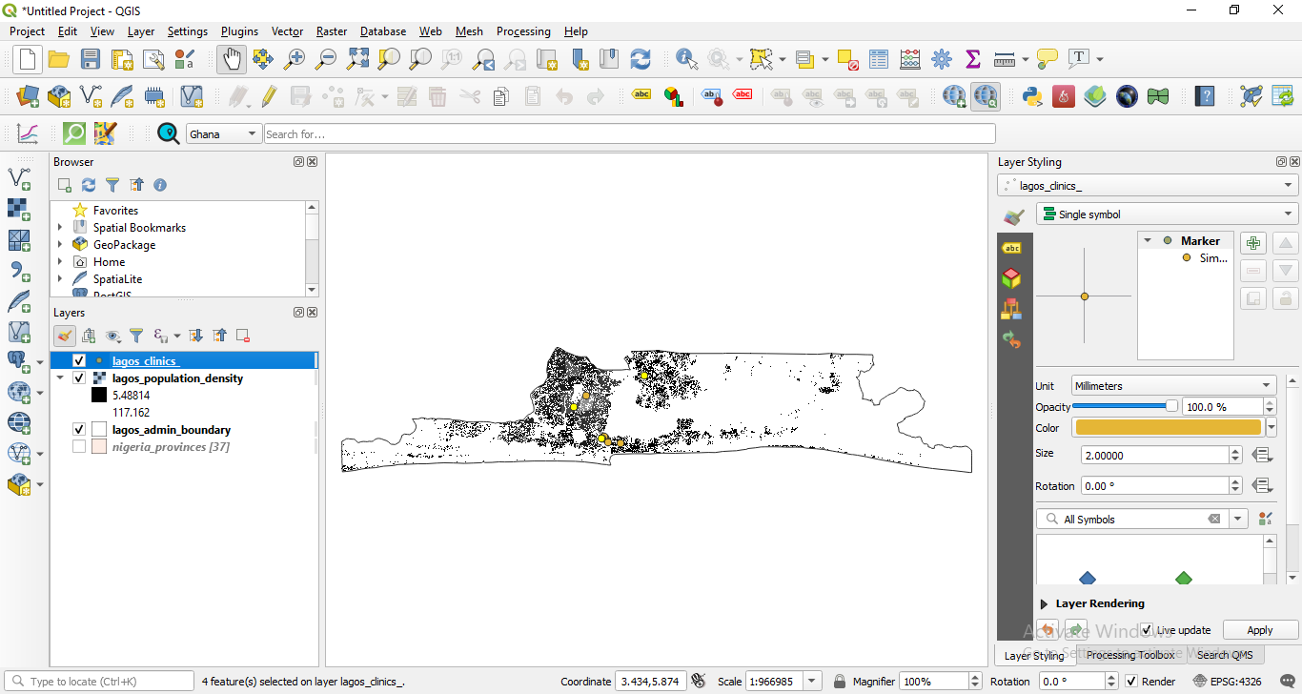The height and width of the screenshot is (694, 1302).
Task: Click the Opacity slider
Action: [x=1126, y=407]
